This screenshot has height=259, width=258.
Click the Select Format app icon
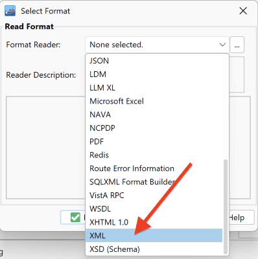point(10,11)
